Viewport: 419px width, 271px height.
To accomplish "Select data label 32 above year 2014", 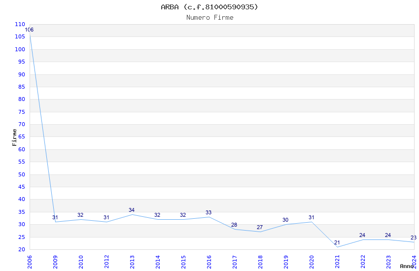I will tap(157, 215).
